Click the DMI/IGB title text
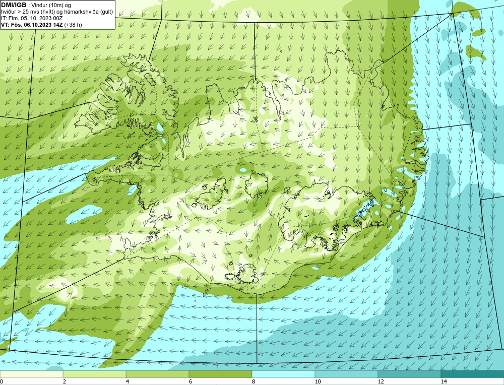 (x=14, y=5)
